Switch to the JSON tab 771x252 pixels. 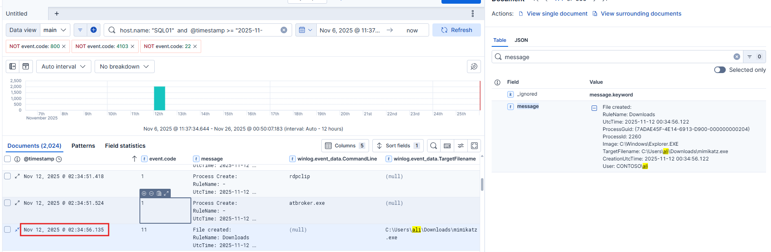[x=521, y=40]
